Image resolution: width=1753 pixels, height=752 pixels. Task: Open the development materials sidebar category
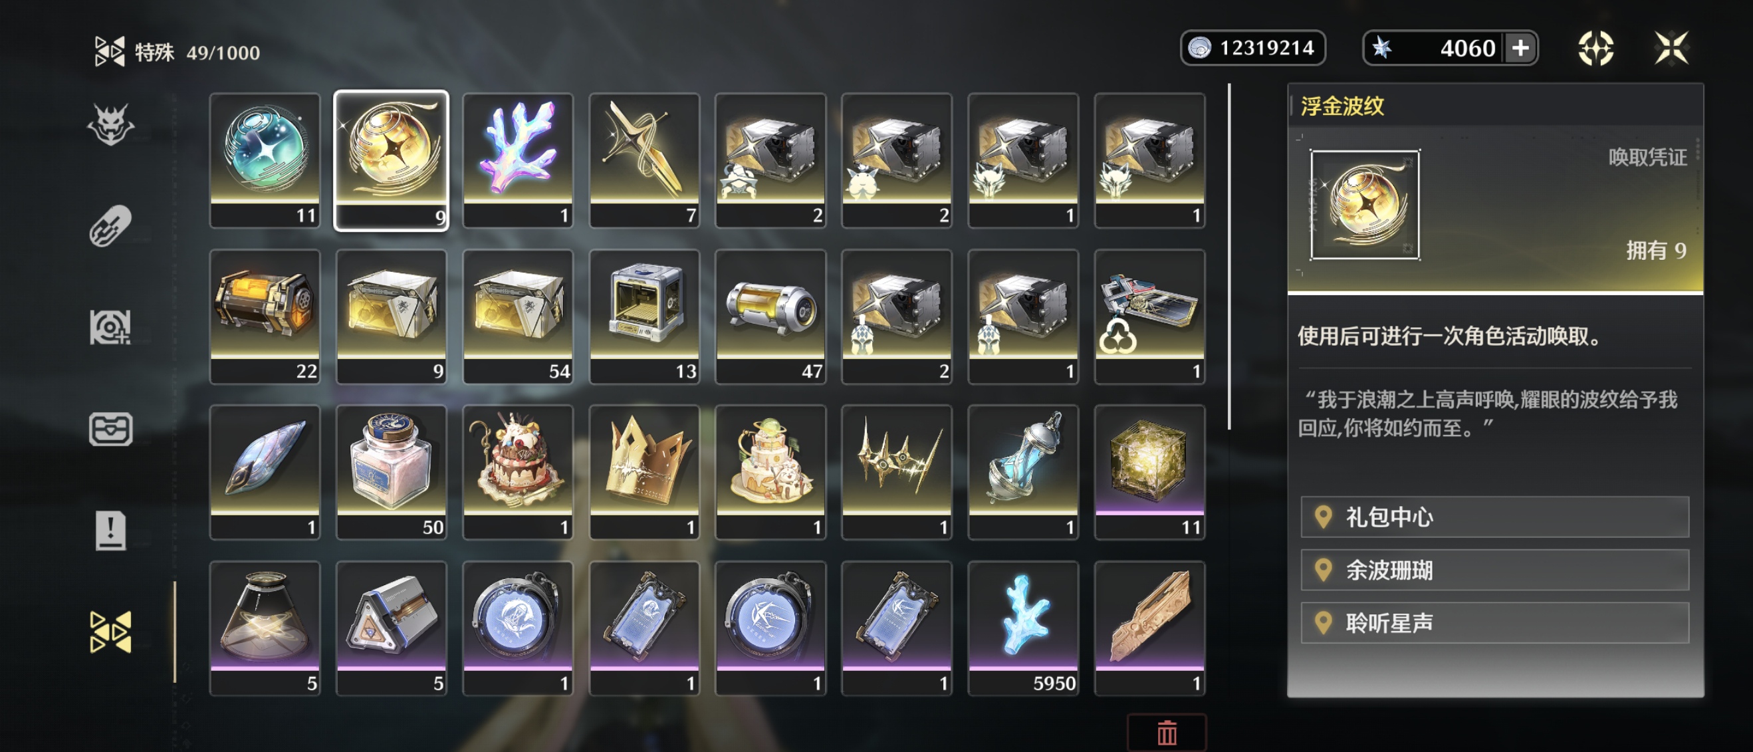coord(110,327)
